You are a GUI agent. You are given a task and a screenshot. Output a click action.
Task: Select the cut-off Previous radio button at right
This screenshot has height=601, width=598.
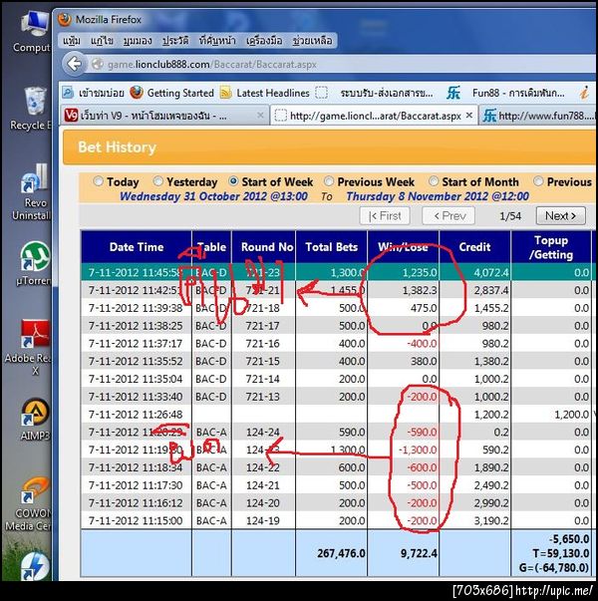pyautogui.click(x=538, y=181)
